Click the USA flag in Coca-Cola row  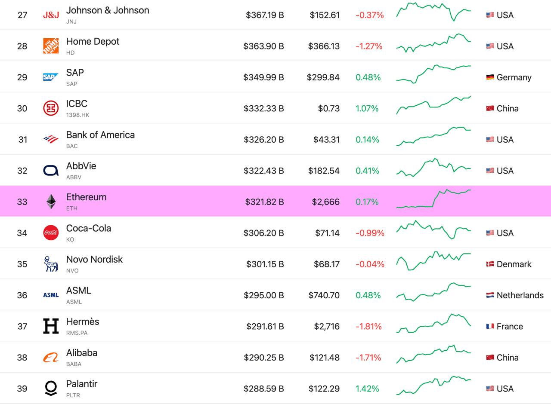point(490,233)
